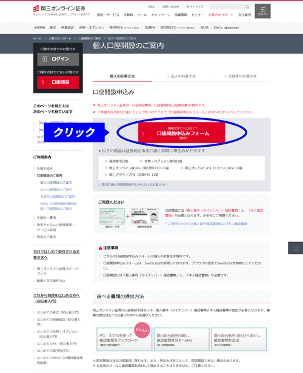The width and height of the screenshot is (303, 373).
Task: Click the 運転免許証 sample image
Action: pos(145,216)
